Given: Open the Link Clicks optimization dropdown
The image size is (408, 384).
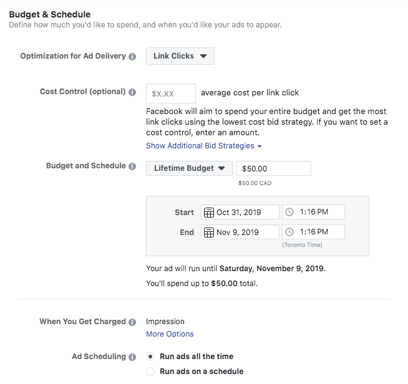Looking at the screenshot, I should (180, 56).
